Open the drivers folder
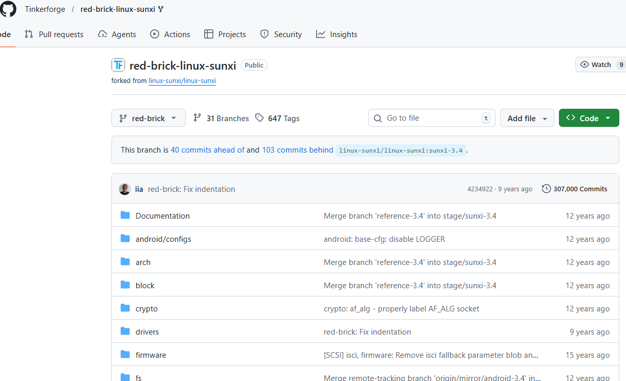 (x=147, y=332)
